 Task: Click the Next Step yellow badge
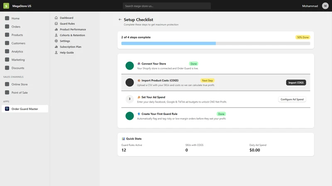click(x=207, y=81)
